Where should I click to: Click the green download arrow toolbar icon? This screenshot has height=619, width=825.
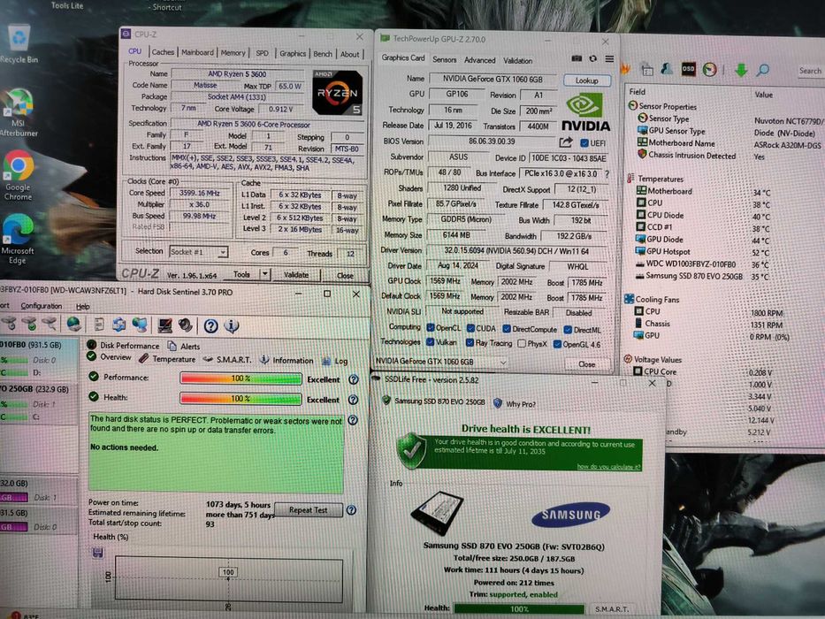coord(741,70)
